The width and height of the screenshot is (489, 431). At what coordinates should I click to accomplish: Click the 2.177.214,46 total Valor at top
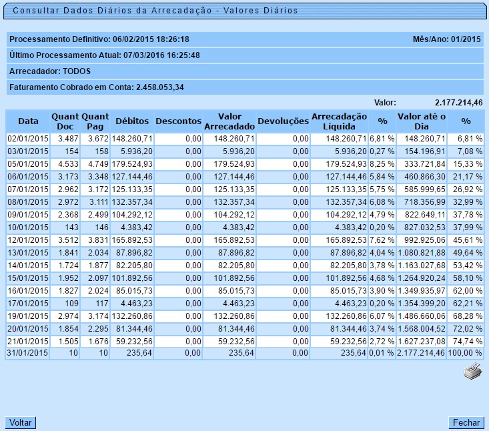458,103
